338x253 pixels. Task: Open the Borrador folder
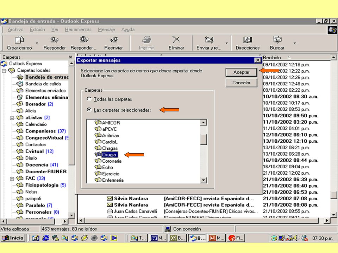pos(35,104)
